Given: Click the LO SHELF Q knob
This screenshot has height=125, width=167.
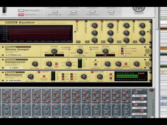Looking at the screenshot, I should point(95,40).
